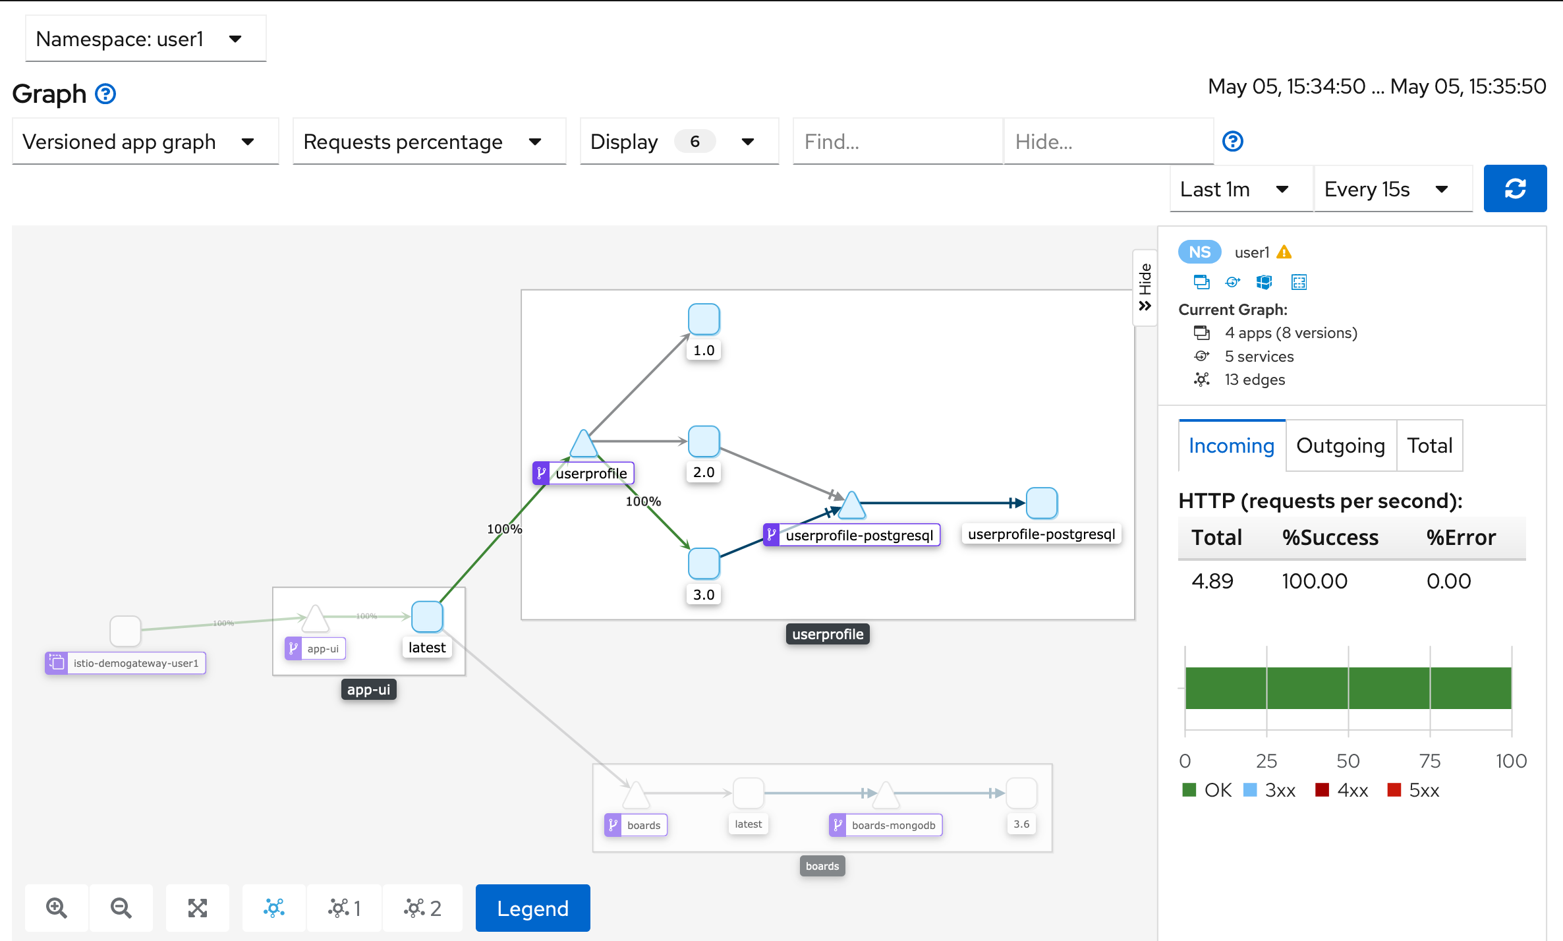Select the boards service triangle node
1563x941 pixels.
[x=636, y=795]
